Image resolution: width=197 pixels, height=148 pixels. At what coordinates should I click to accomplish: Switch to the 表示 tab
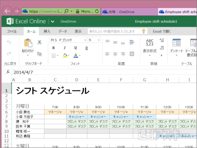(x=78, y=31)
